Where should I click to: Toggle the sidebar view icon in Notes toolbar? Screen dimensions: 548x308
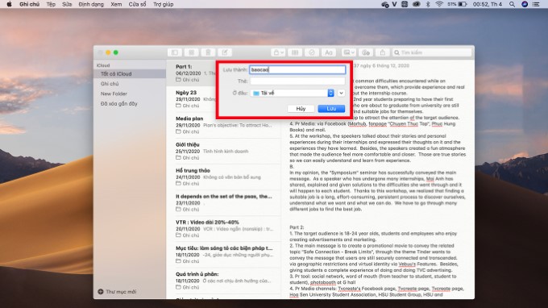[x=174, y=52]
